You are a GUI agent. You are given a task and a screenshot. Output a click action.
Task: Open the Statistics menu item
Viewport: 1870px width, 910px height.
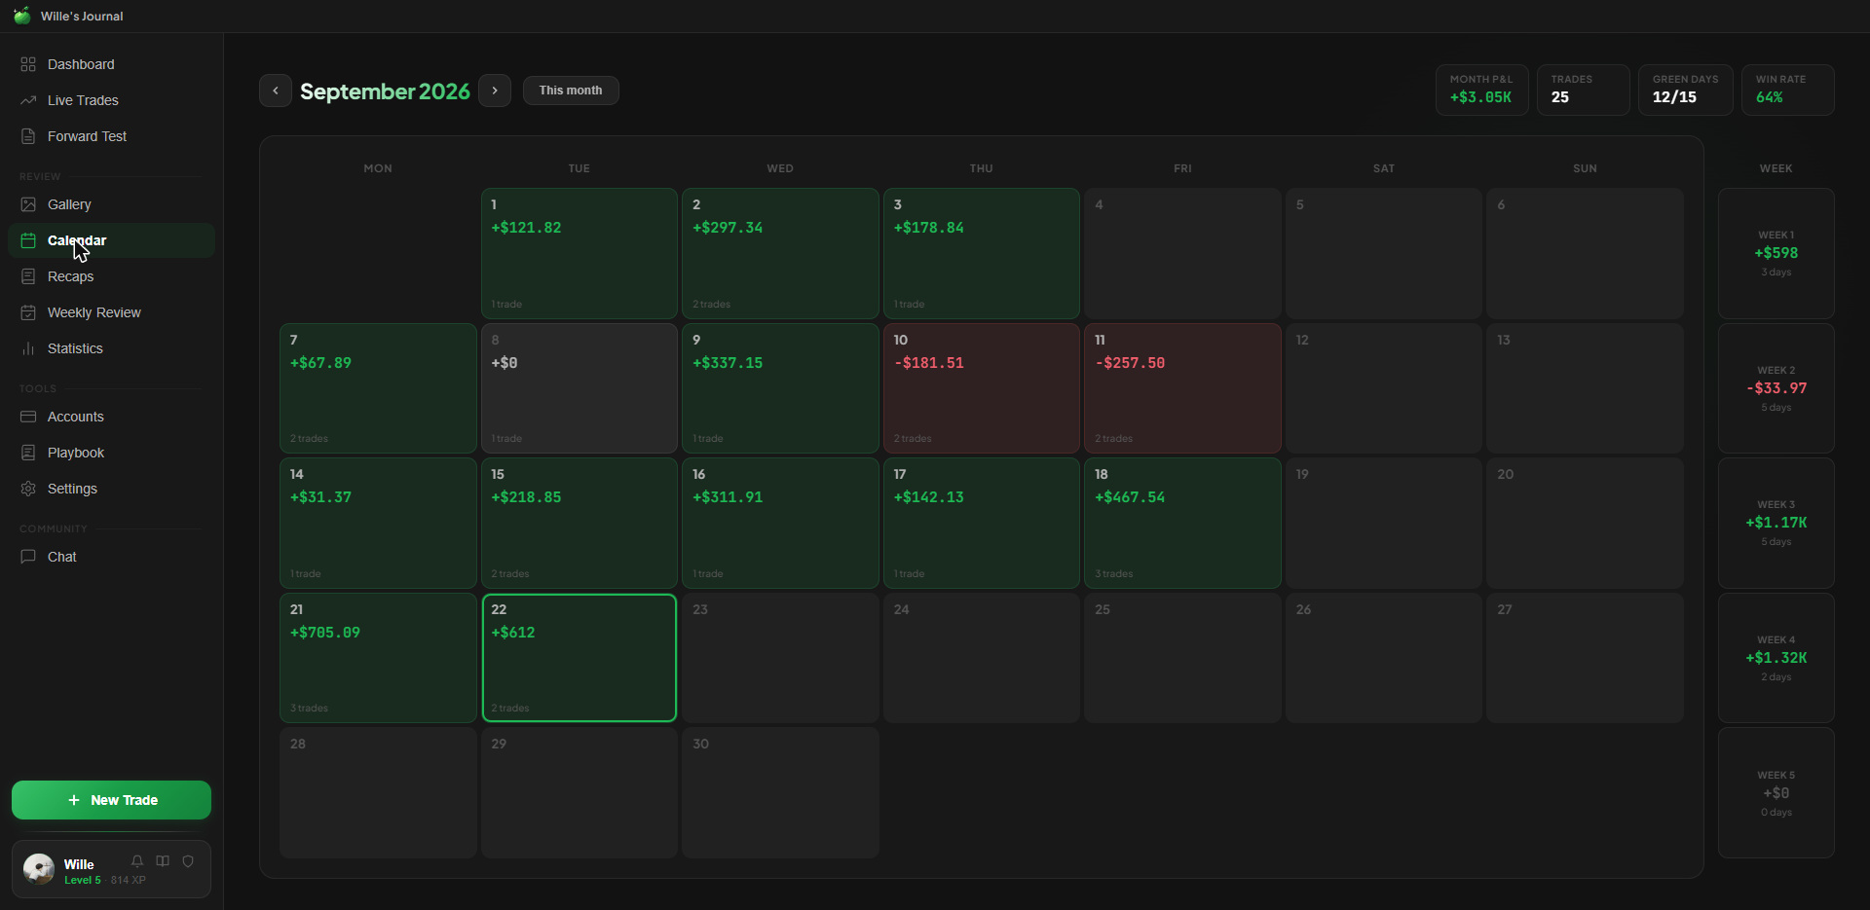(x=111, y=348)
